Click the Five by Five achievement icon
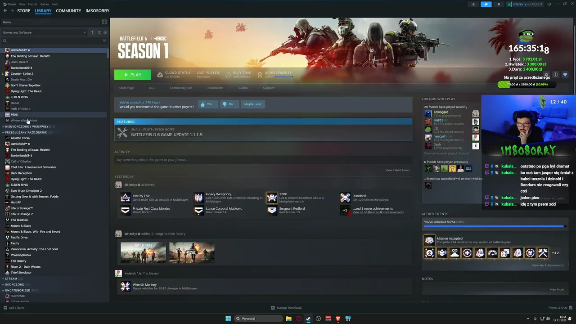The width and height of the screenshot is (576, 324). [126, 198]
